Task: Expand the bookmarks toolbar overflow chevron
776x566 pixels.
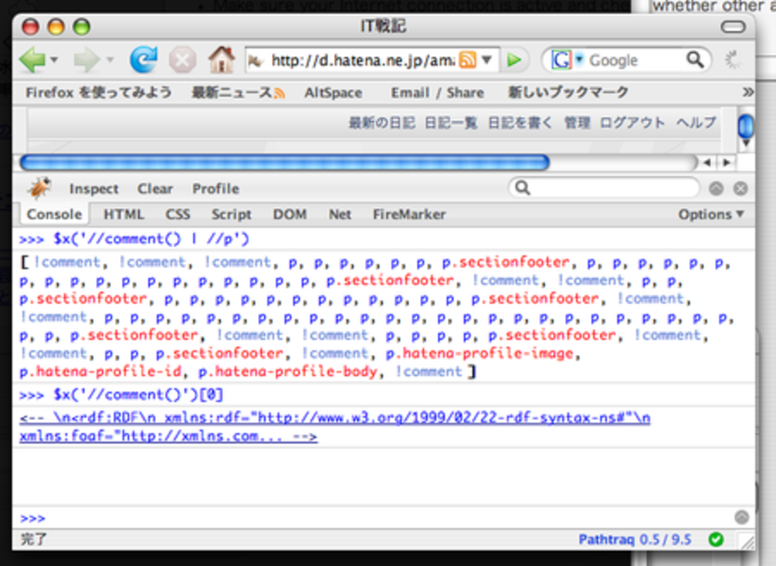Action: click(747, 93)
